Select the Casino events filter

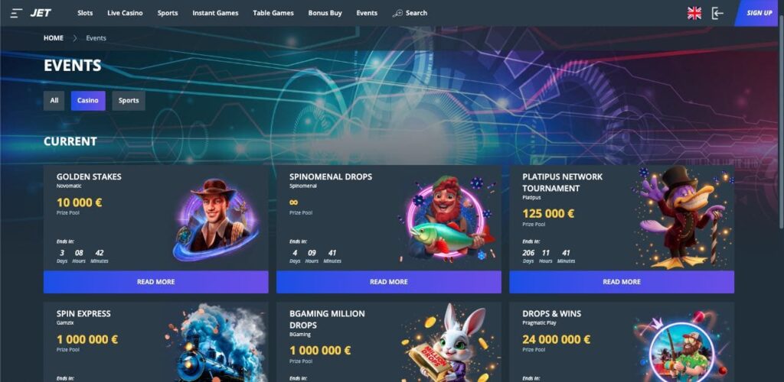pos(88,101)
